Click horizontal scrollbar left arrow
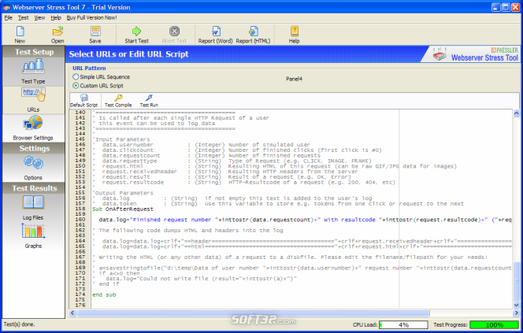Screen dimensions: 523x333 [x=72, y=313]
